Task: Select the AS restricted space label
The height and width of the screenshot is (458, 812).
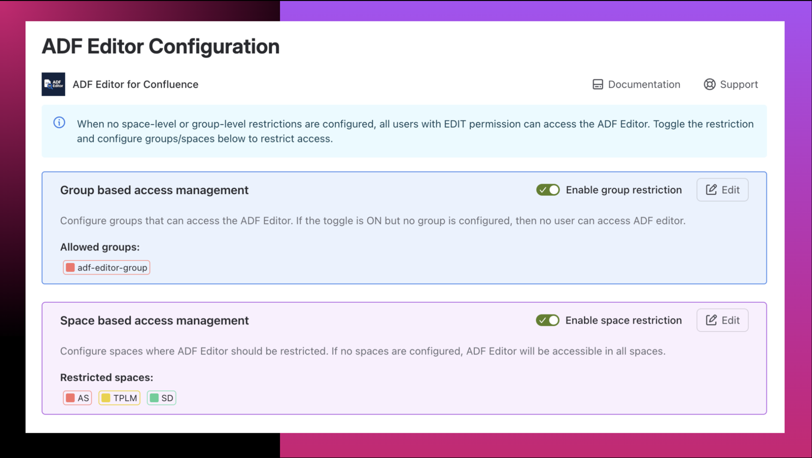Action: click(x=83, y=398)
